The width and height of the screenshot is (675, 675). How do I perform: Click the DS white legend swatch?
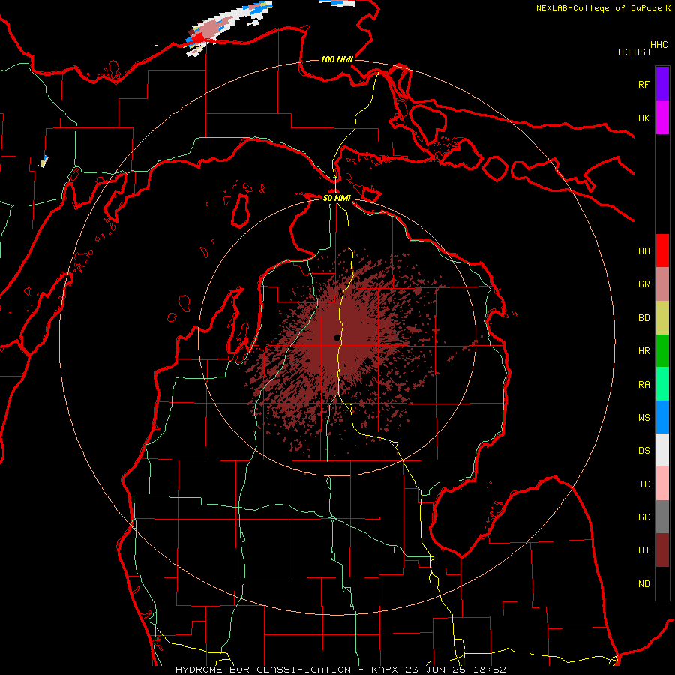tap(662, 450)
